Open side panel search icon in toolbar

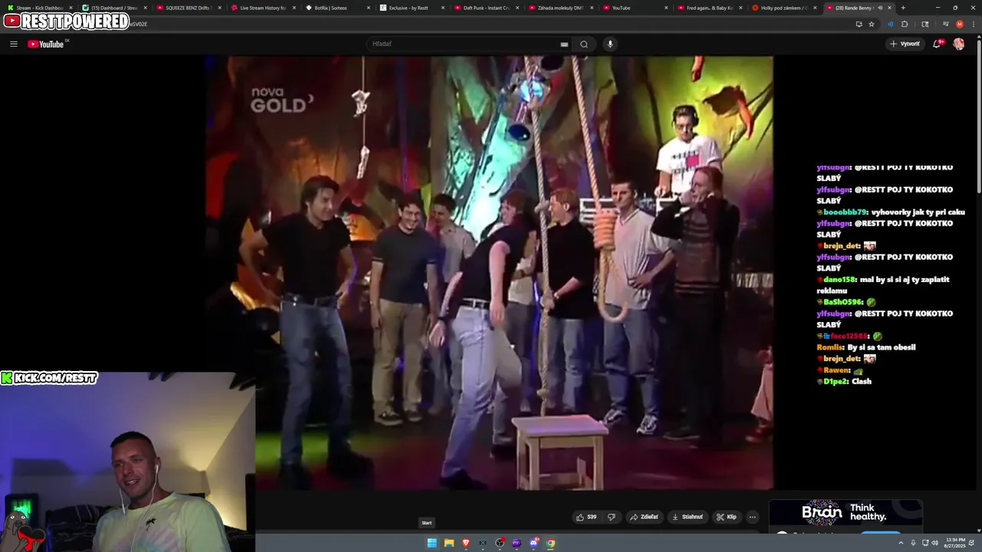pos(924,24)
